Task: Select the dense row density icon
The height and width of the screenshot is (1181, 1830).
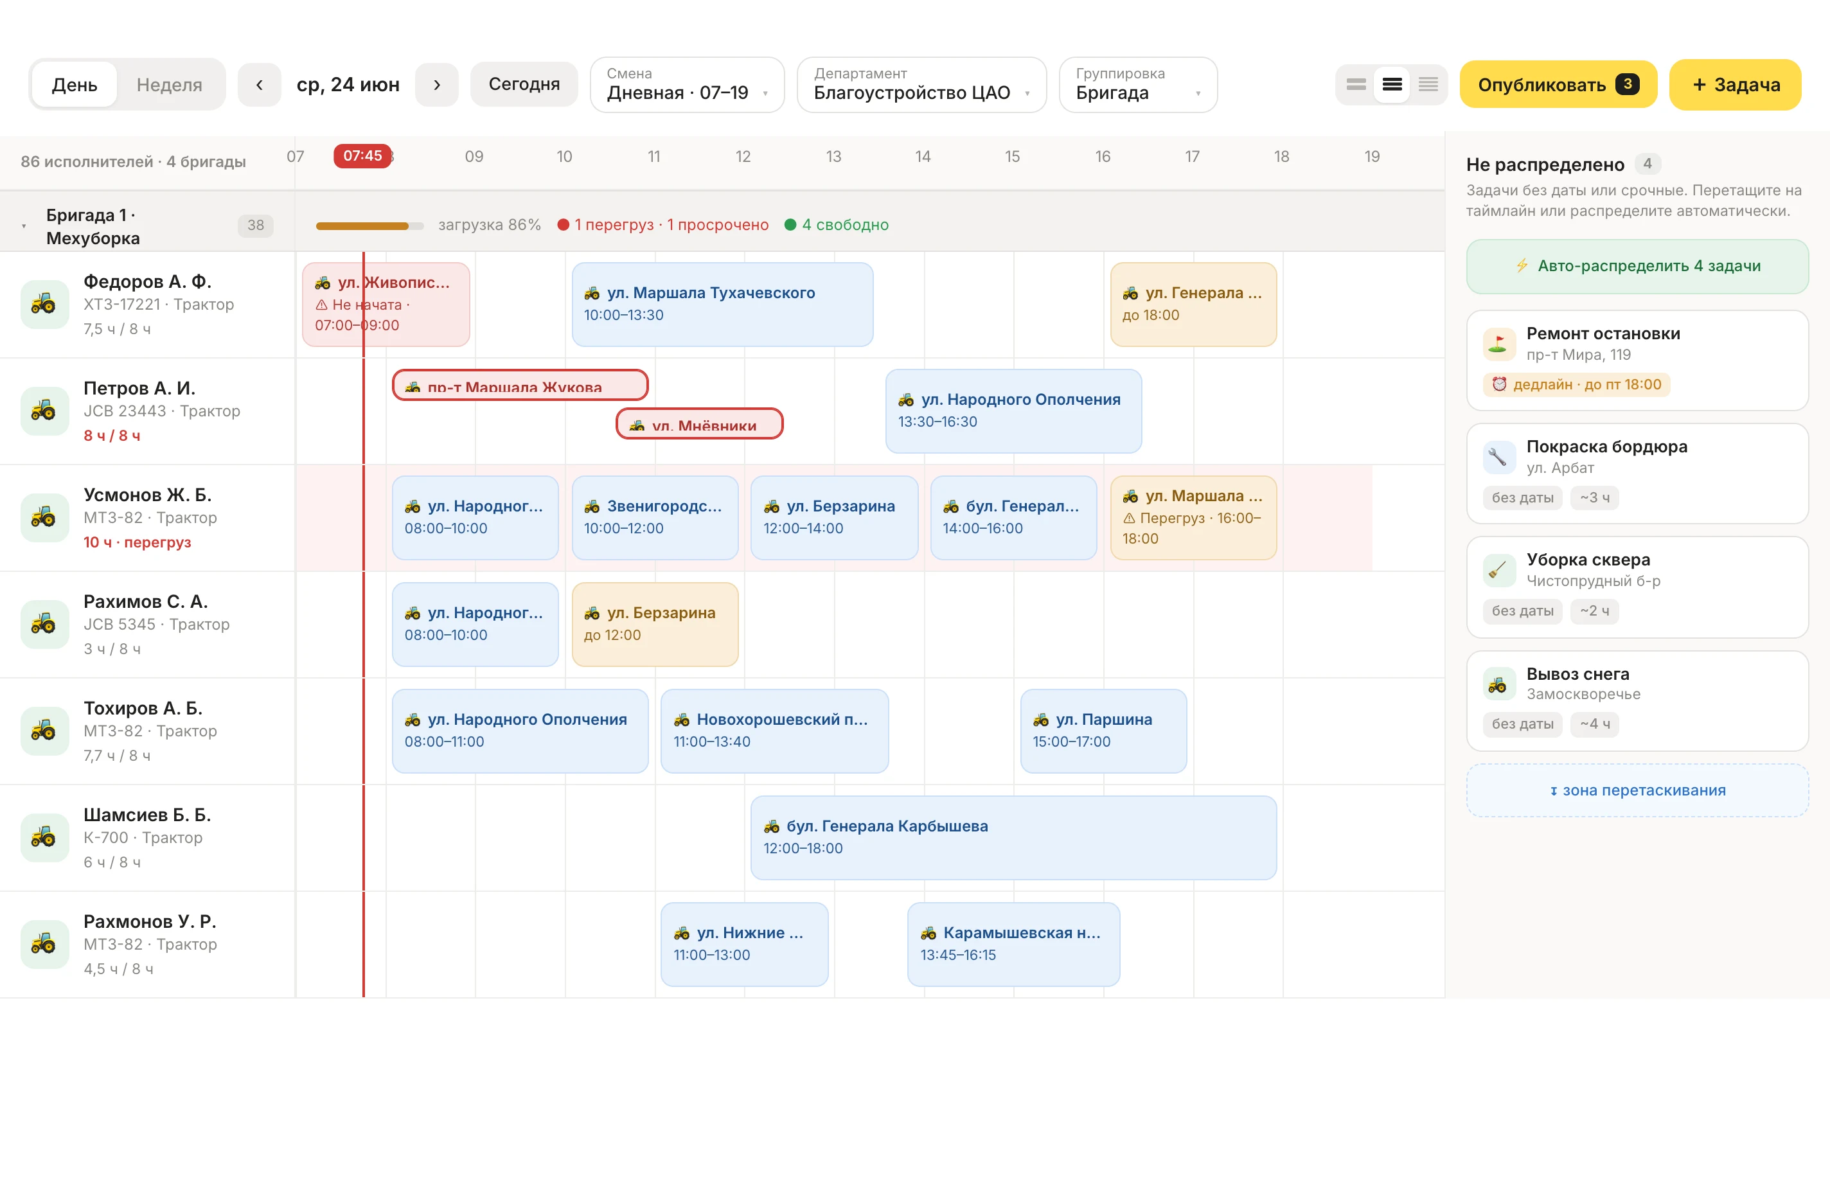Action: (x=1428, y=84)
